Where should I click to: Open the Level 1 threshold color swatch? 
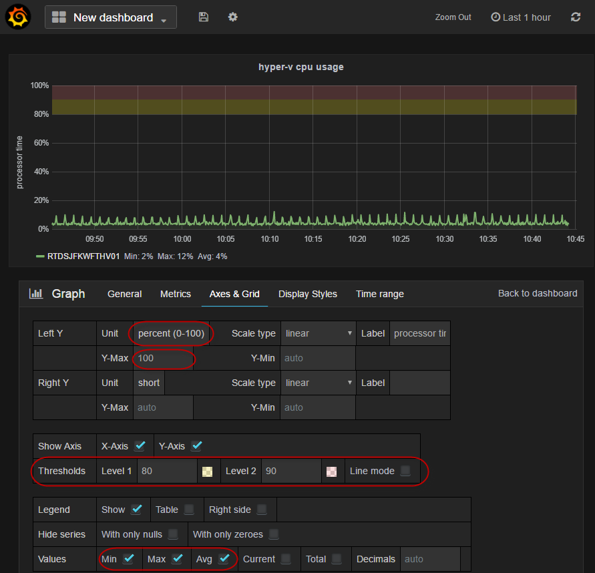pos(208,471)
